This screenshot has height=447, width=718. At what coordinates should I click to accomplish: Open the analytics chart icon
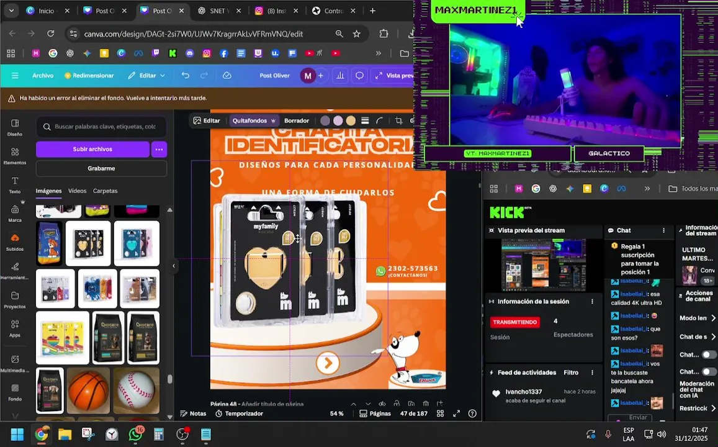[340, 76]
